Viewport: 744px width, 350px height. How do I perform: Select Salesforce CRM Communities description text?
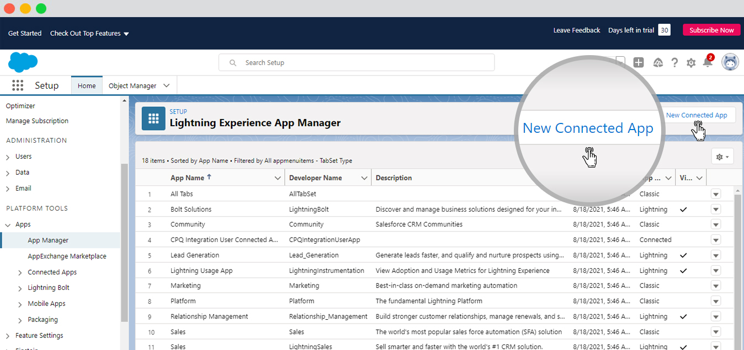pyautogui.click(x=419, y=224)
